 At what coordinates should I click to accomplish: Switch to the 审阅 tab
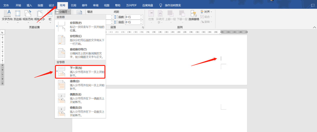click(95, 5)
